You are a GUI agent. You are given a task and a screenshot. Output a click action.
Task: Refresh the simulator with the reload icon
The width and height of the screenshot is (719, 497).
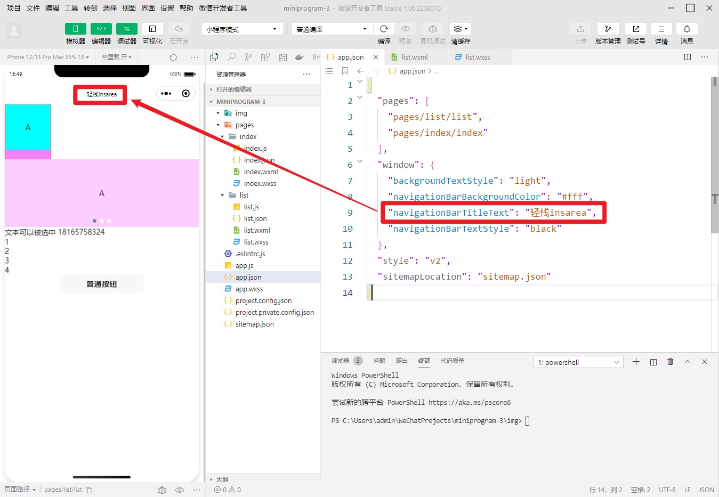click(173, 58)
